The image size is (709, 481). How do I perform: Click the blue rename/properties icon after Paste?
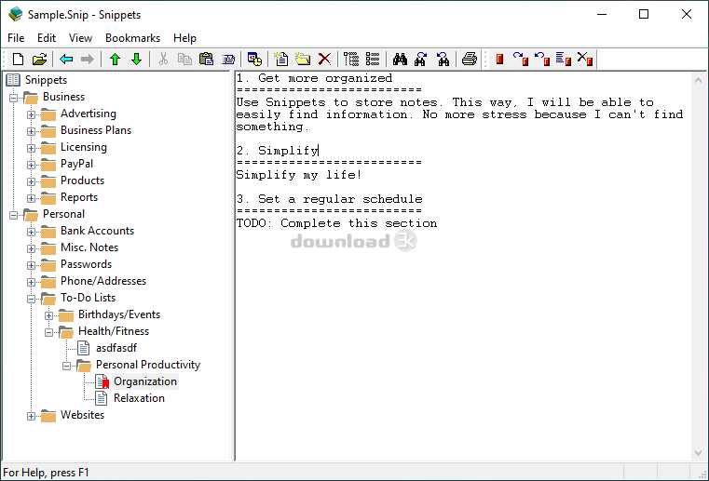[x=228, y=60]
